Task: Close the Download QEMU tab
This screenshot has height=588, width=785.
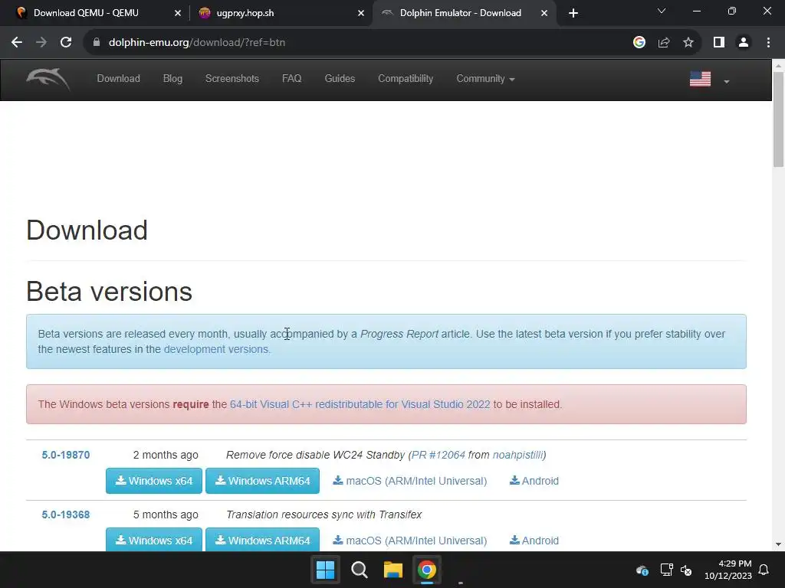Action: 177,13
